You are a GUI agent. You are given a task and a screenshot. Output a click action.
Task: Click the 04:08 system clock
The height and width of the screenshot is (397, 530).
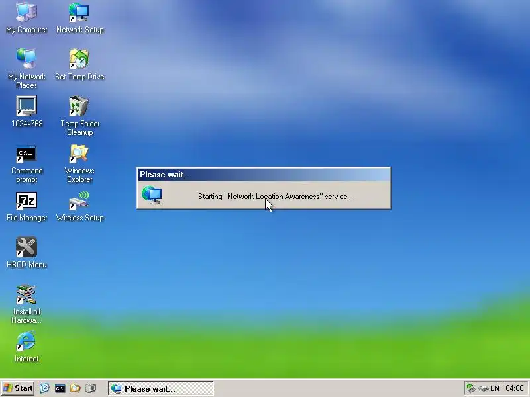coord(515,388)
